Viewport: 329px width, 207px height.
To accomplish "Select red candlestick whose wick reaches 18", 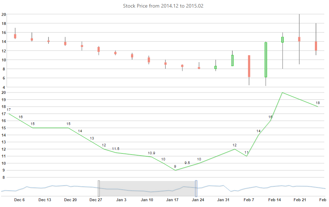I will coord(316,46).
